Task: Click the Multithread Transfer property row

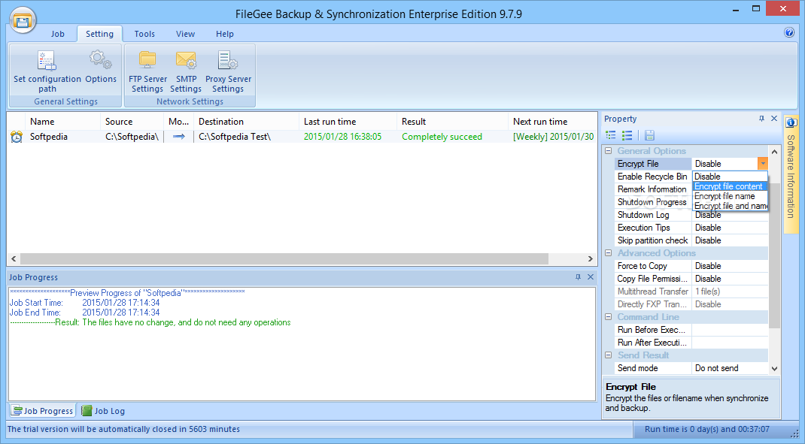Action: click(x=691, y=291)
